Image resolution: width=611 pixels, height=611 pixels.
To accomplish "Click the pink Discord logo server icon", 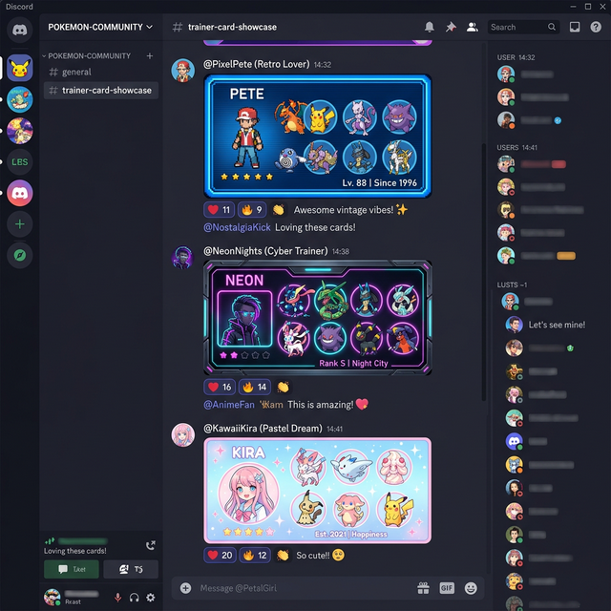I will [19, 193].
